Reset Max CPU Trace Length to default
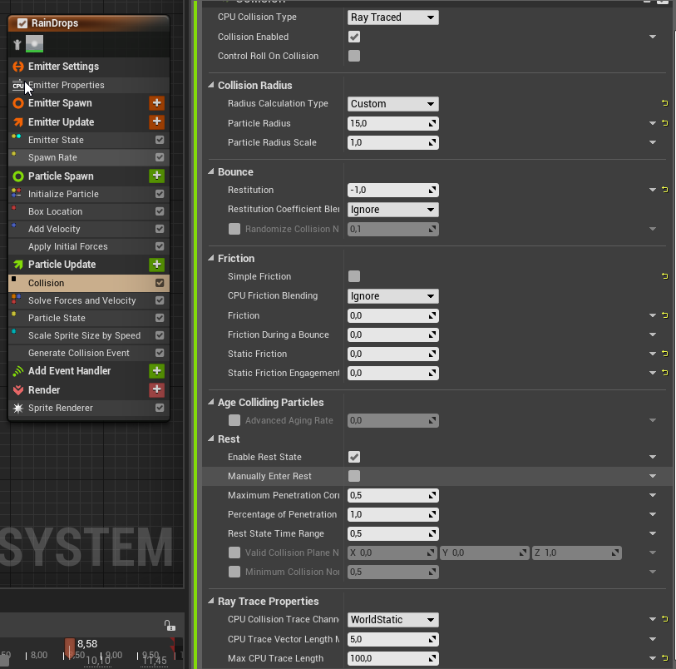676x669 pixels. (x=665, y=658)
